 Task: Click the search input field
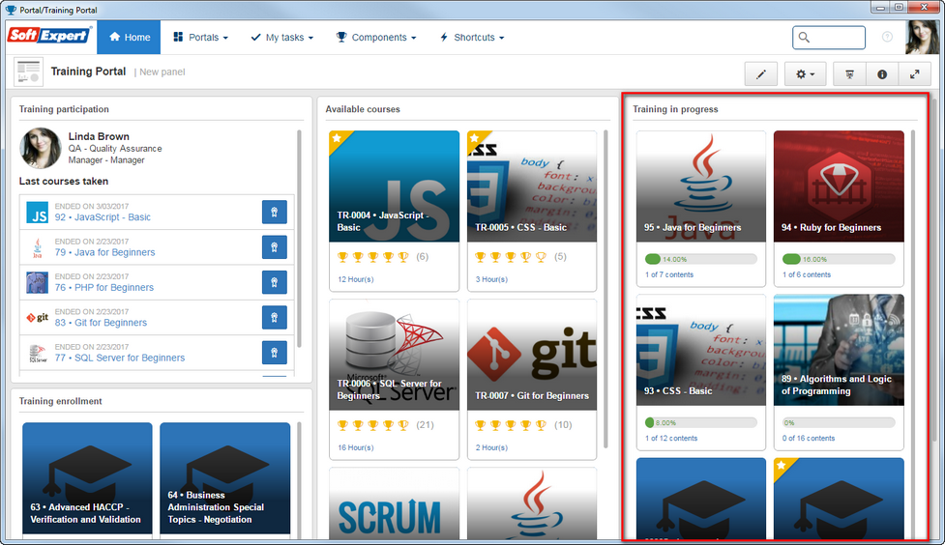(x=829, y=38)
